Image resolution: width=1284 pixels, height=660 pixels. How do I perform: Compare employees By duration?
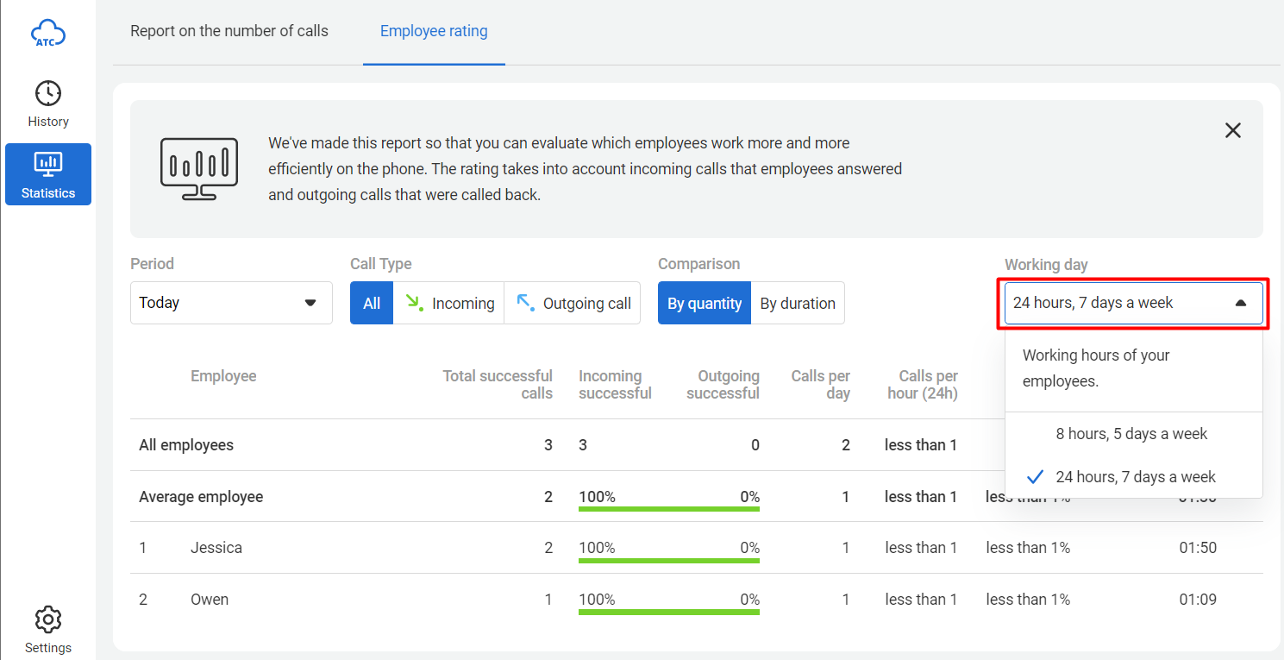(x=798, y=304)
